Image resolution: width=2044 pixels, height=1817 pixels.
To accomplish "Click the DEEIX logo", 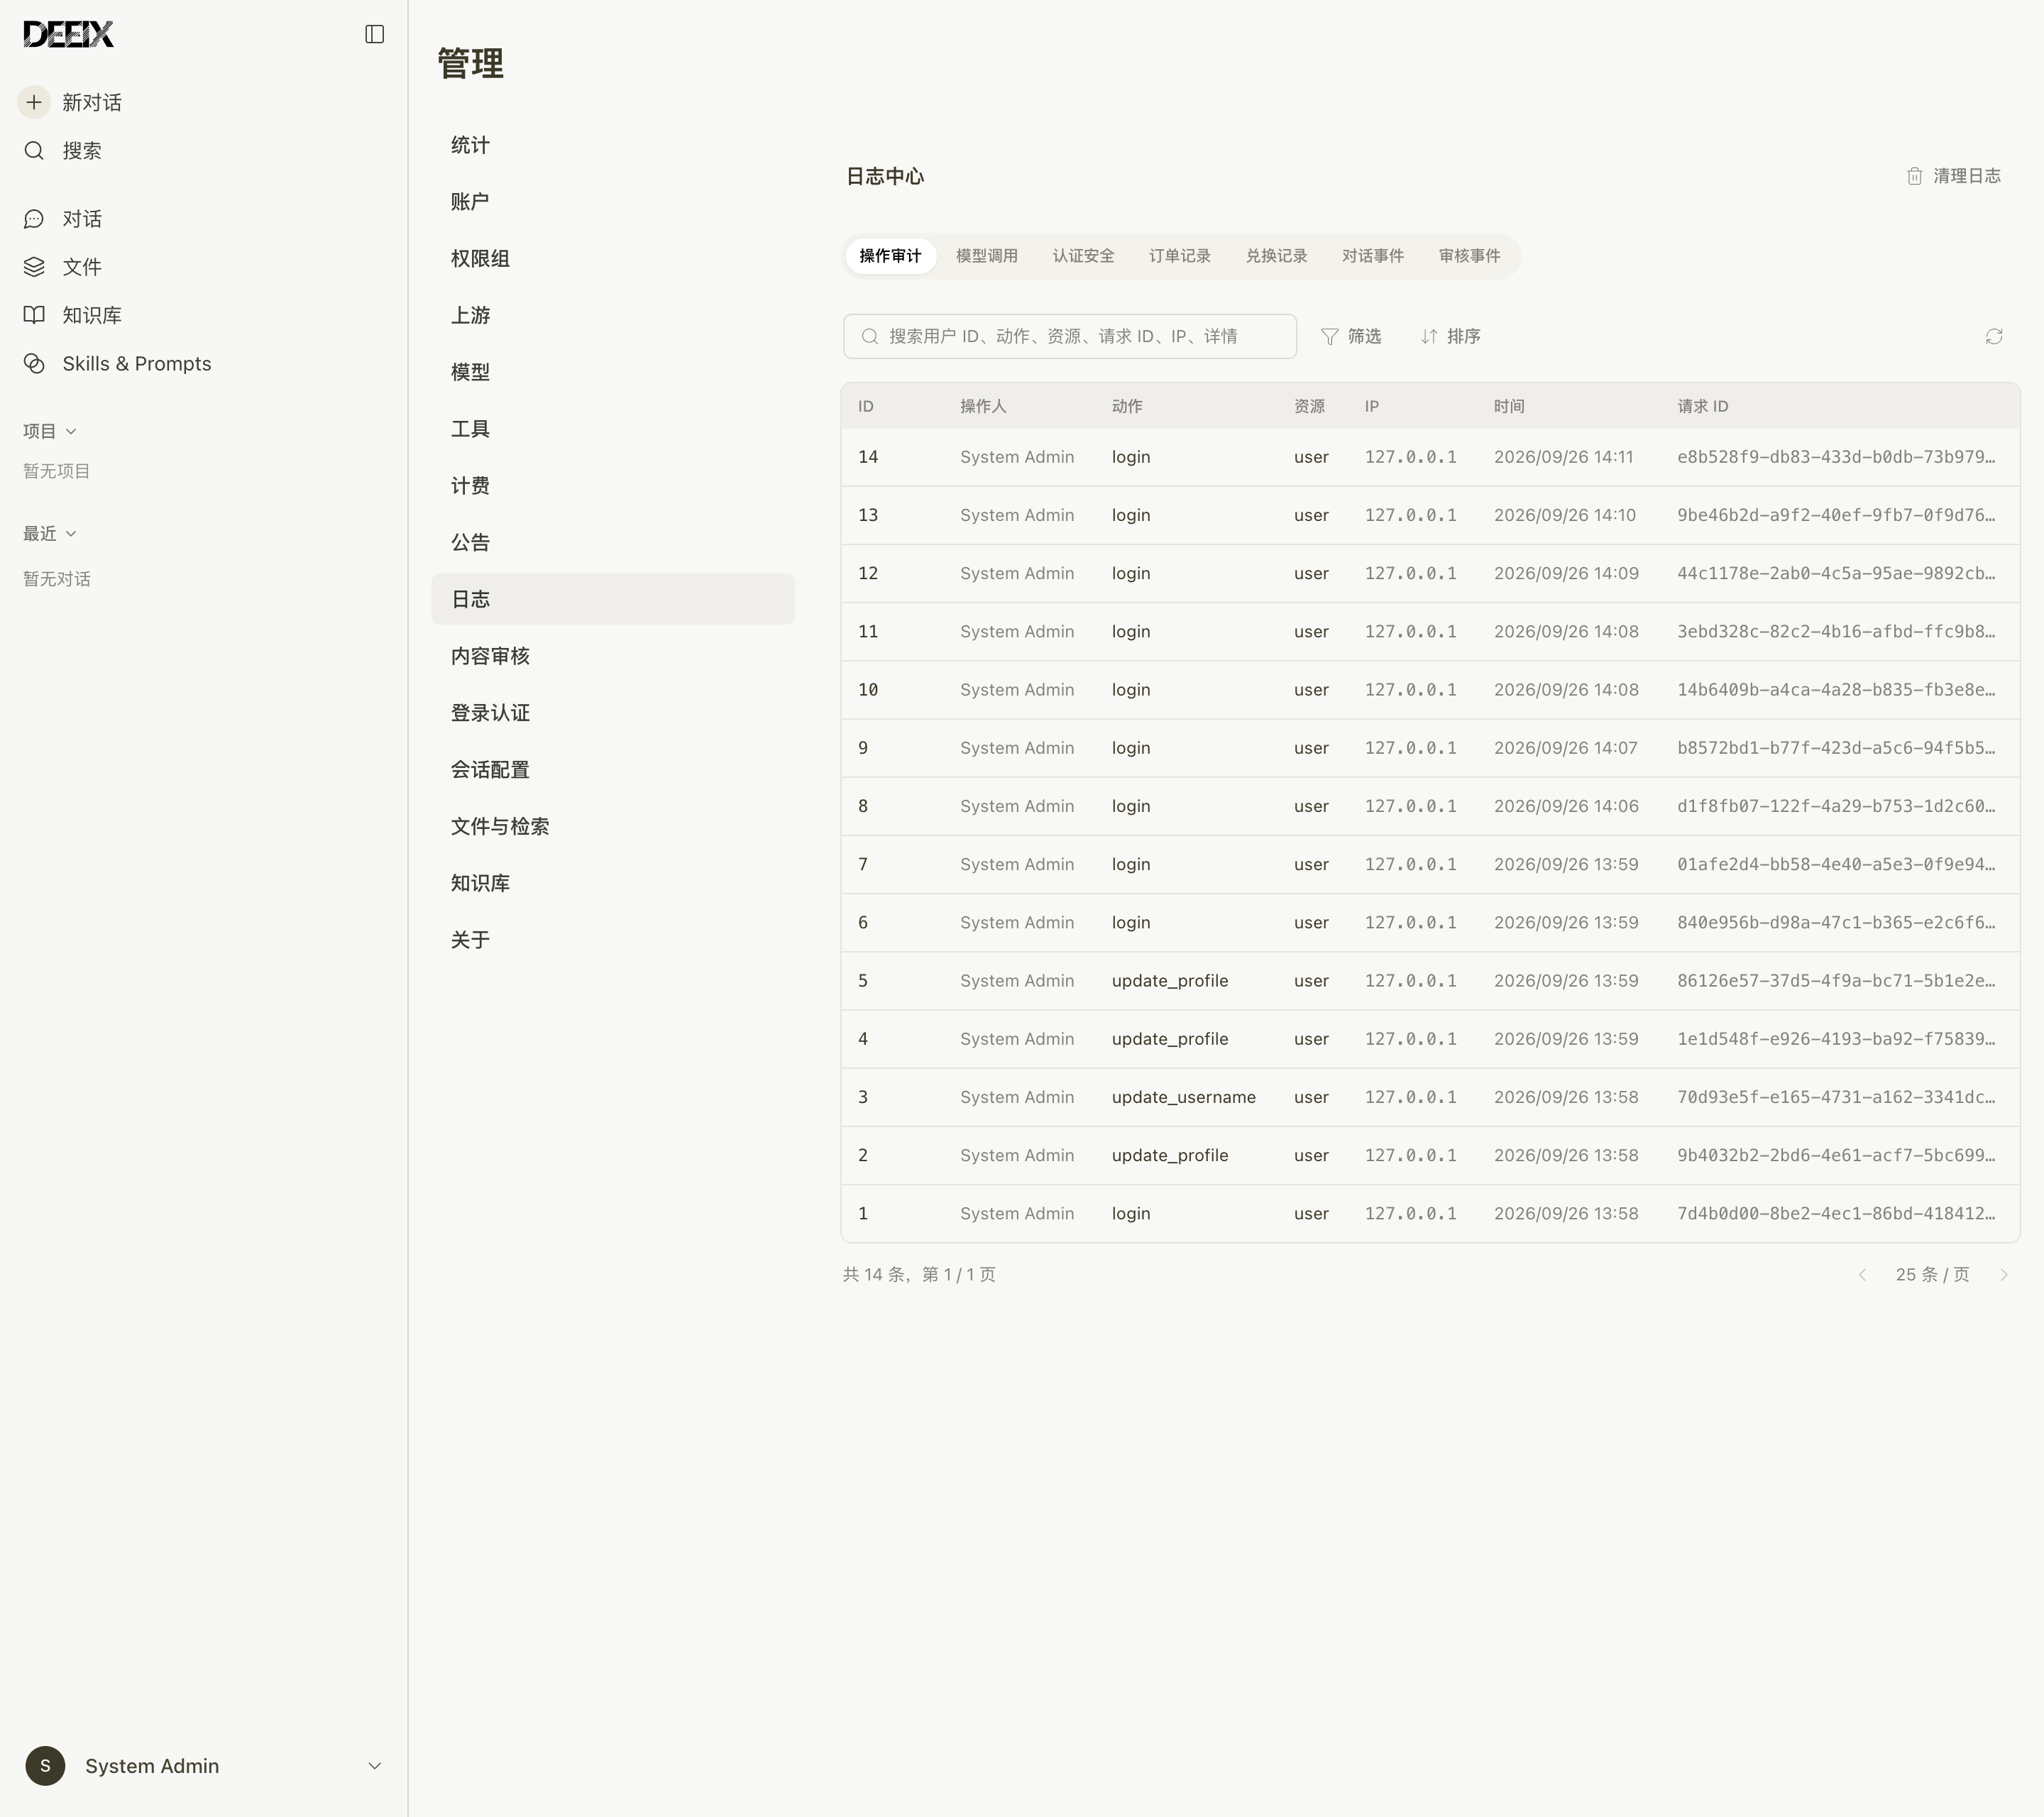I will point(68,34).
